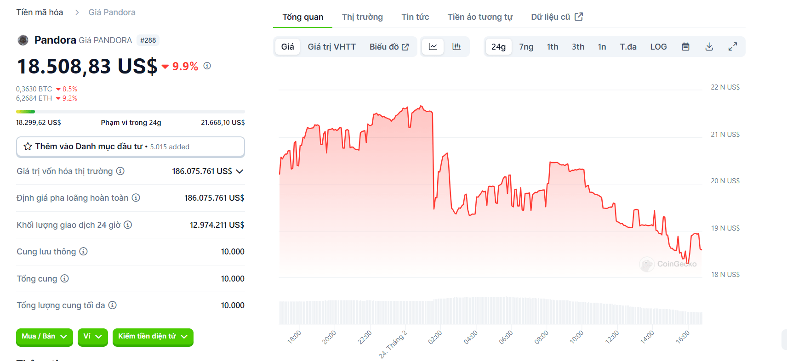The height and width of the screenshot is (361, 787).
Task: Switch to line chart view icon
Action: [x=433, y=47]
